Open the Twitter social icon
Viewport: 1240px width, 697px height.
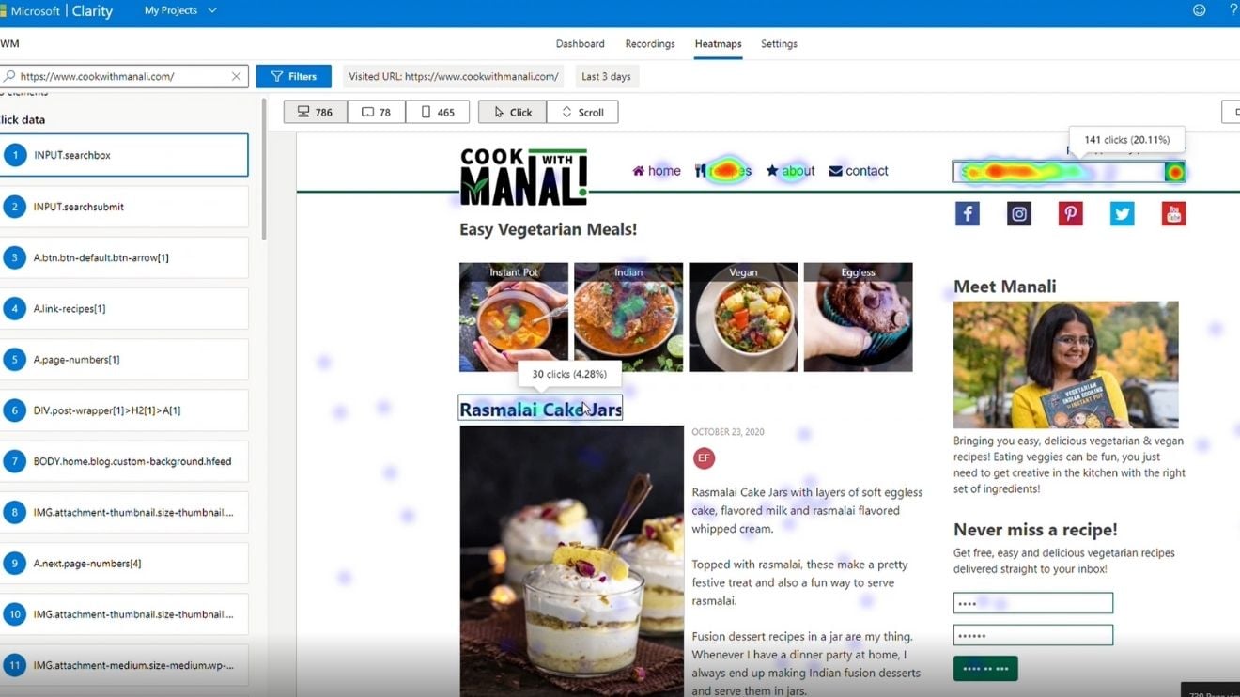(x=1123, y=213)
